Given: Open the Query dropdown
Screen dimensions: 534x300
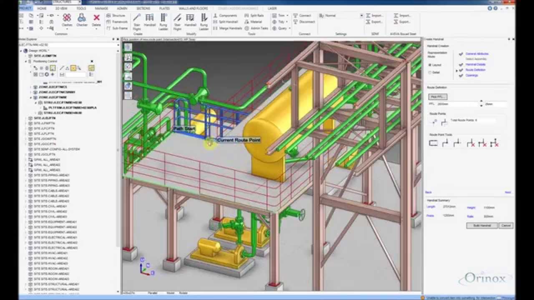Looking at the screenshot, I should tap(282, 28).
